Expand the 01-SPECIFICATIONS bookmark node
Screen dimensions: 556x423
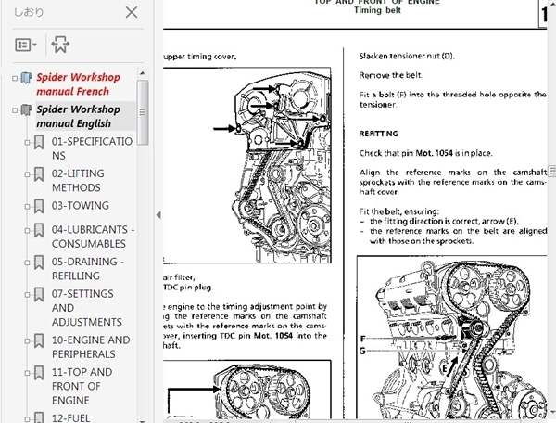[27, 142]
